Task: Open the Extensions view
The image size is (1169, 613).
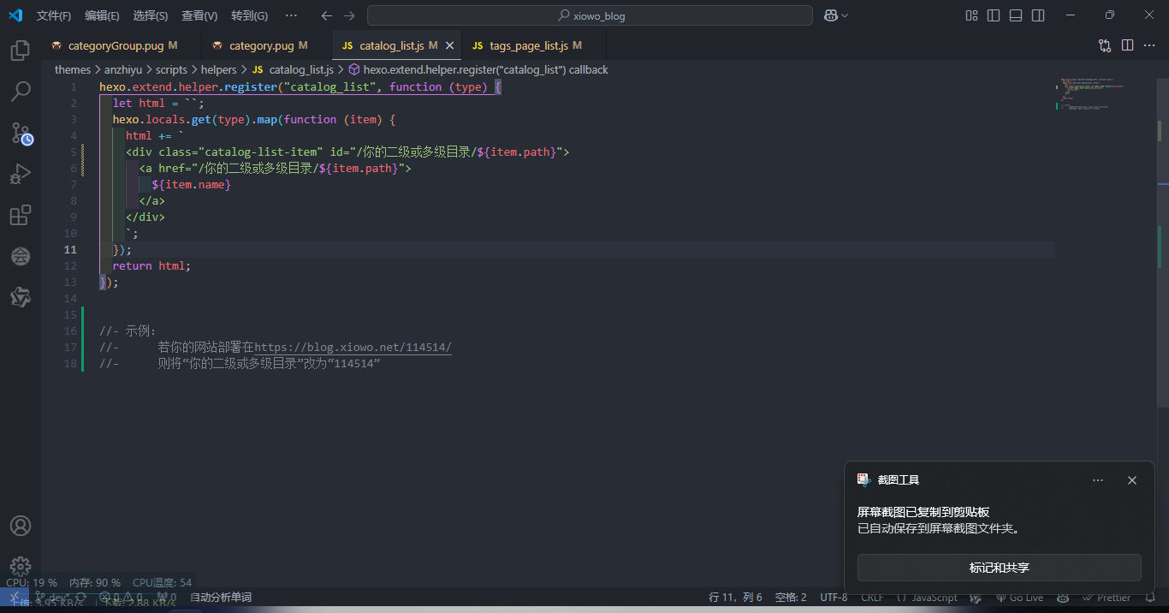Action: [x=21, y=215]
